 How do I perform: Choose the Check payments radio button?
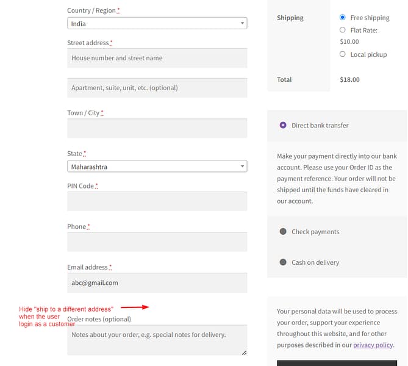click(283, 232)
